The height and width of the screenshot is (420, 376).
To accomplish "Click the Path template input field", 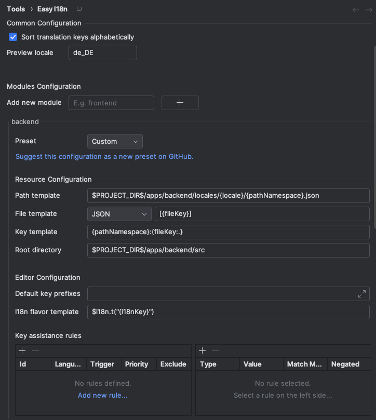I will pos(229,195).
